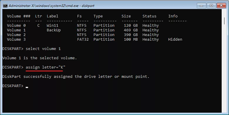Click the '100 MB' size value
Viewport: 229px width, 115px height.
tap(131, 40)
